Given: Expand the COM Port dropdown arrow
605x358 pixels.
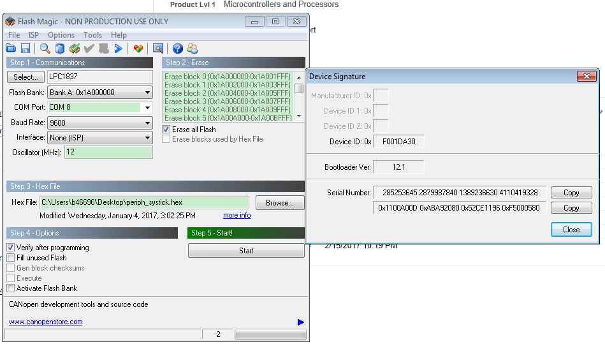Looking at the screenshot, I should (147, 107).
